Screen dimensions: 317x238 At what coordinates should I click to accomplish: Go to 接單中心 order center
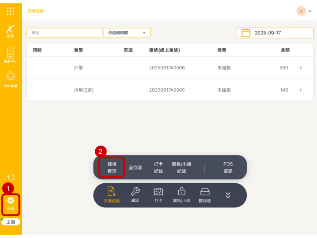(11, 55)
